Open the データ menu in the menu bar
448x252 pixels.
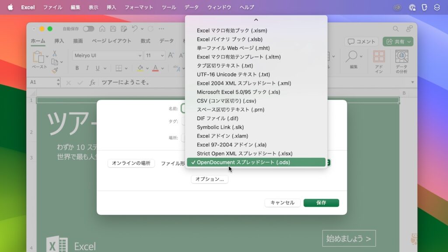[191, 7]
